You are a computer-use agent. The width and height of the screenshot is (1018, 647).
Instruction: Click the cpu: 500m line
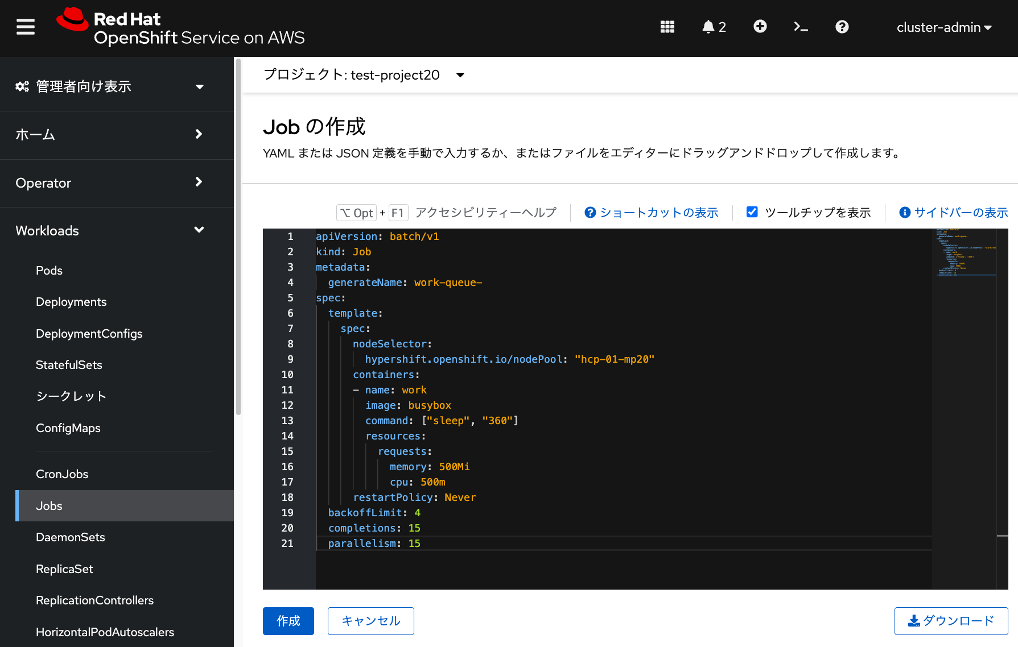418,482
